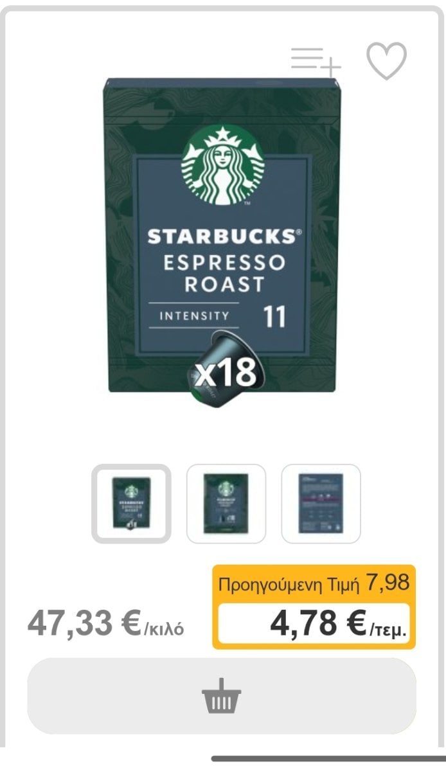446x771 pixels.
Task: Tap the yellow discount price badge
Action: click(314, 607)
